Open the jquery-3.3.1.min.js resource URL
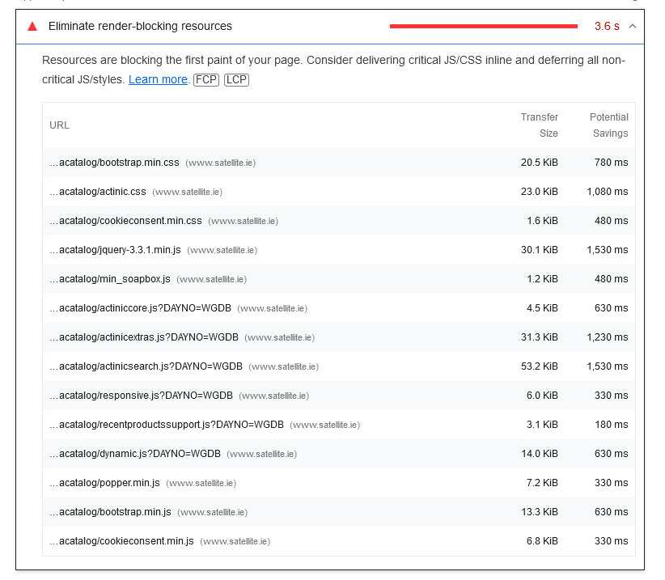The image size is (665, 580). tap(115, 250)
